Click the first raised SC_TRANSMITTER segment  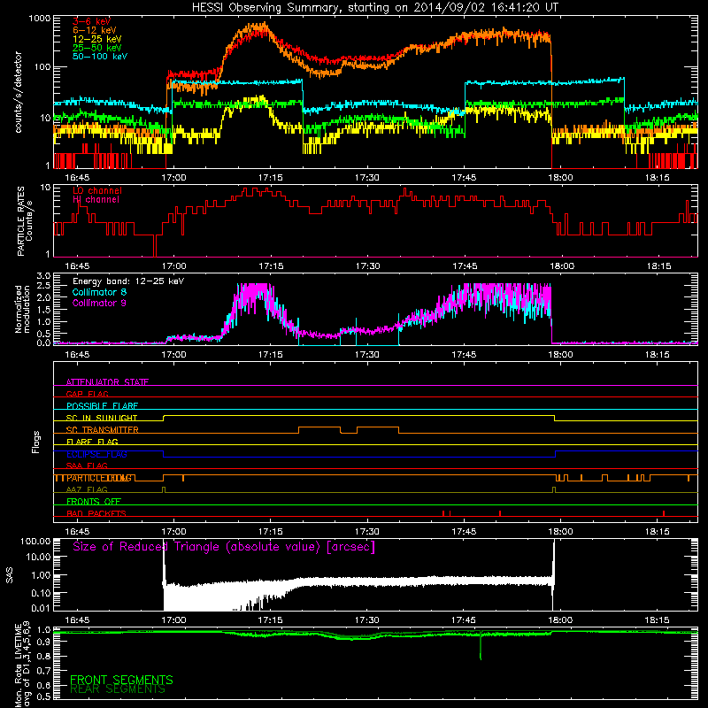coord(319,427)
